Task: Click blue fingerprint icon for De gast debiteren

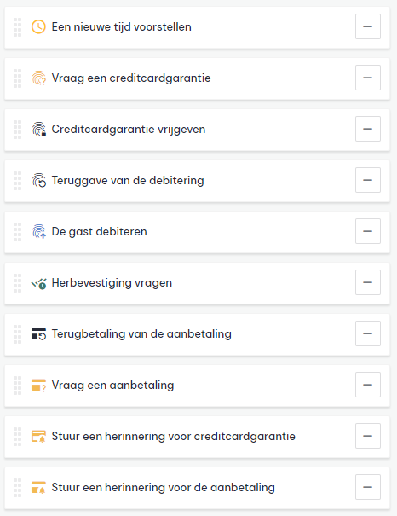Action: (38, 231)
